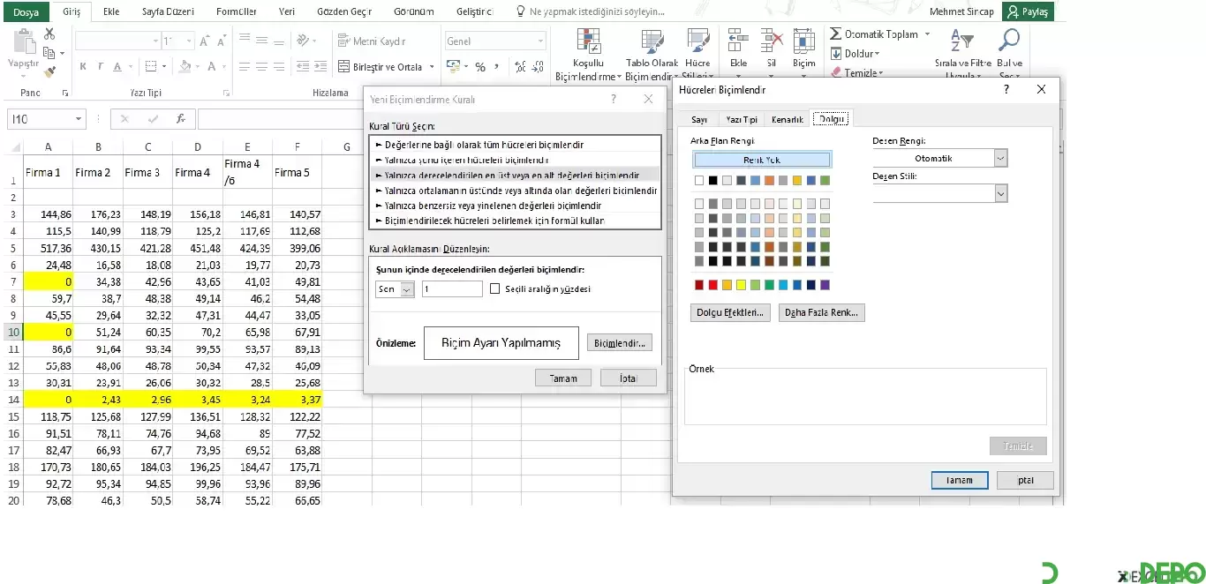
Task: Click the increase font size icon
Action: [204, 41]
